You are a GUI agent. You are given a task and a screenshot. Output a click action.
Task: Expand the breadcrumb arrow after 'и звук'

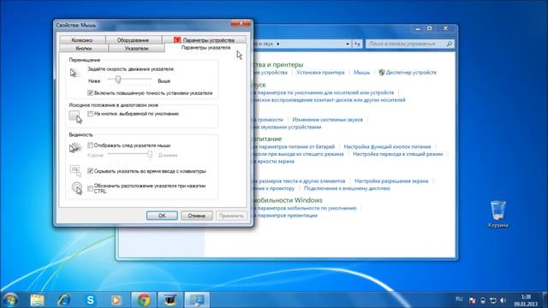278,44
